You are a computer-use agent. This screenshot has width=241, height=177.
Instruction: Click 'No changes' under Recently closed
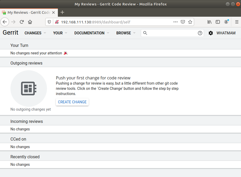click(x=20, y=165)
